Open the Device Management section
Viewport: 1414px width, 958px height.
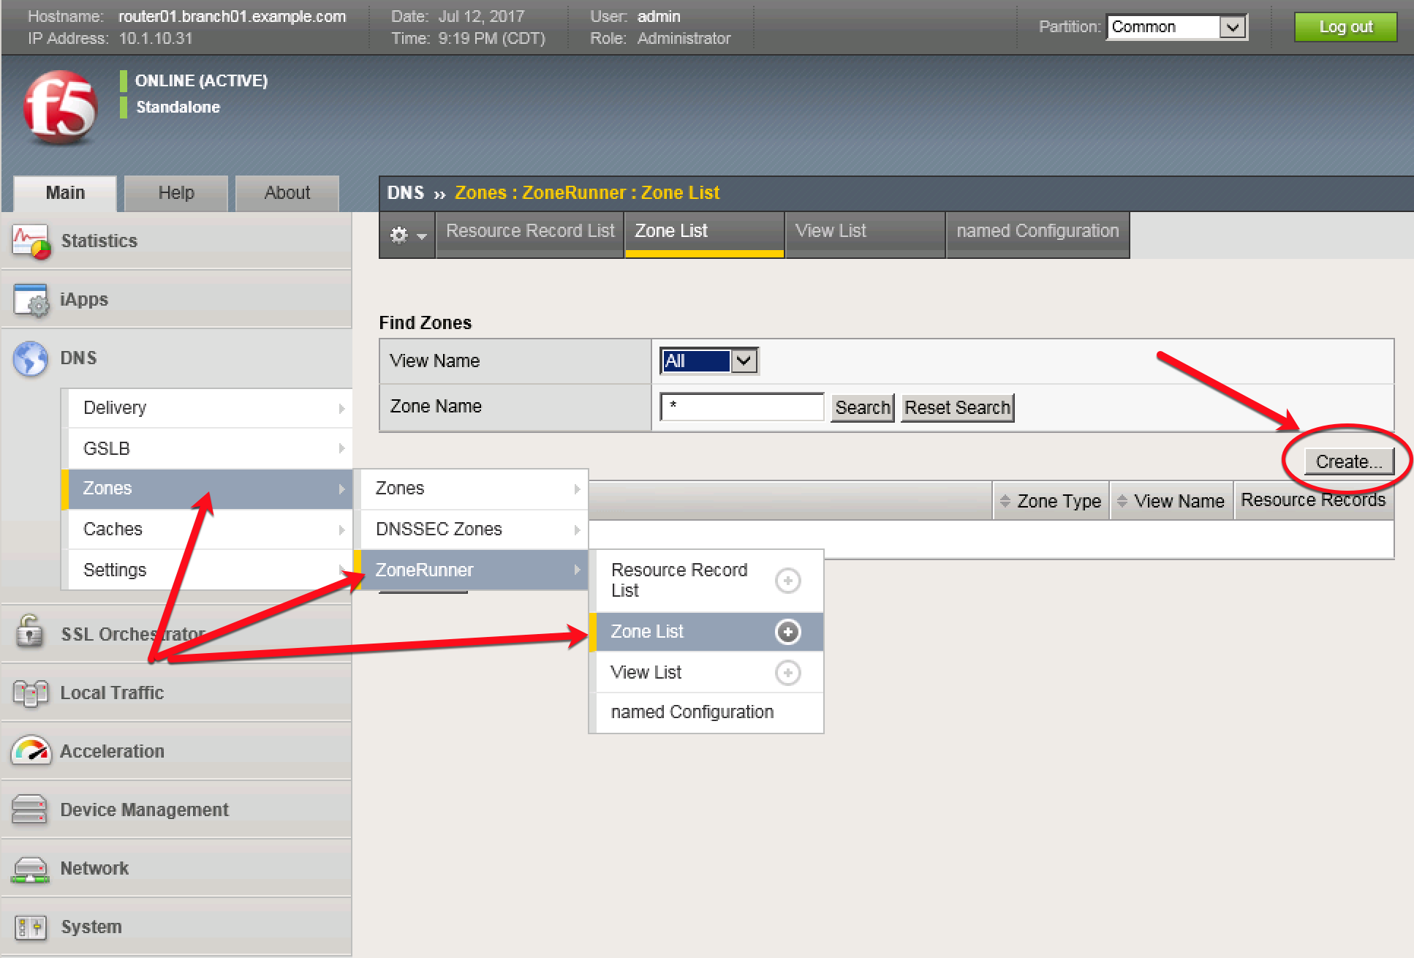click(x=176, y=810)
